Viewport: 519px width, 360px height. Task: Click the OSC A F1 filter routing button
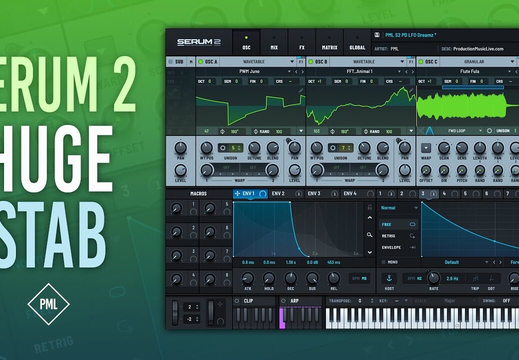tap(301, 61)
